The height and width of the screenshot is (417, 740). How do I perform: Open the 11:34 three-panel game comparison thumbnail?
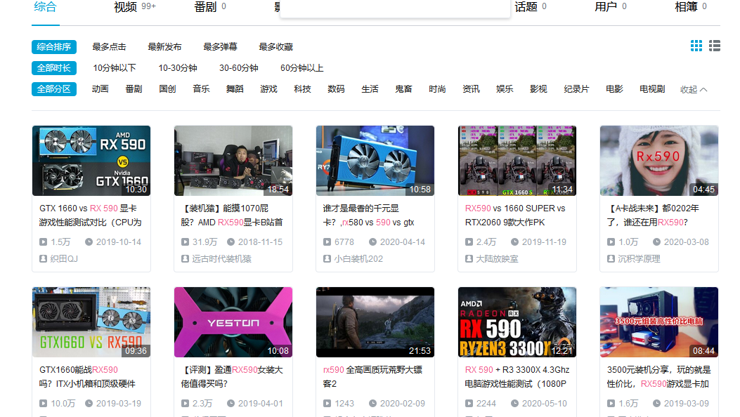click(517, 161)
